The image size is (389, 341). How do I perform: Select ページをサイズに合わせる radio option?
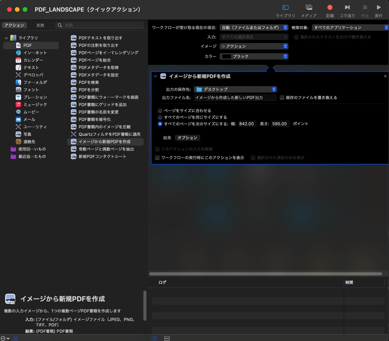pyautogui.click(x=160, y=110)
